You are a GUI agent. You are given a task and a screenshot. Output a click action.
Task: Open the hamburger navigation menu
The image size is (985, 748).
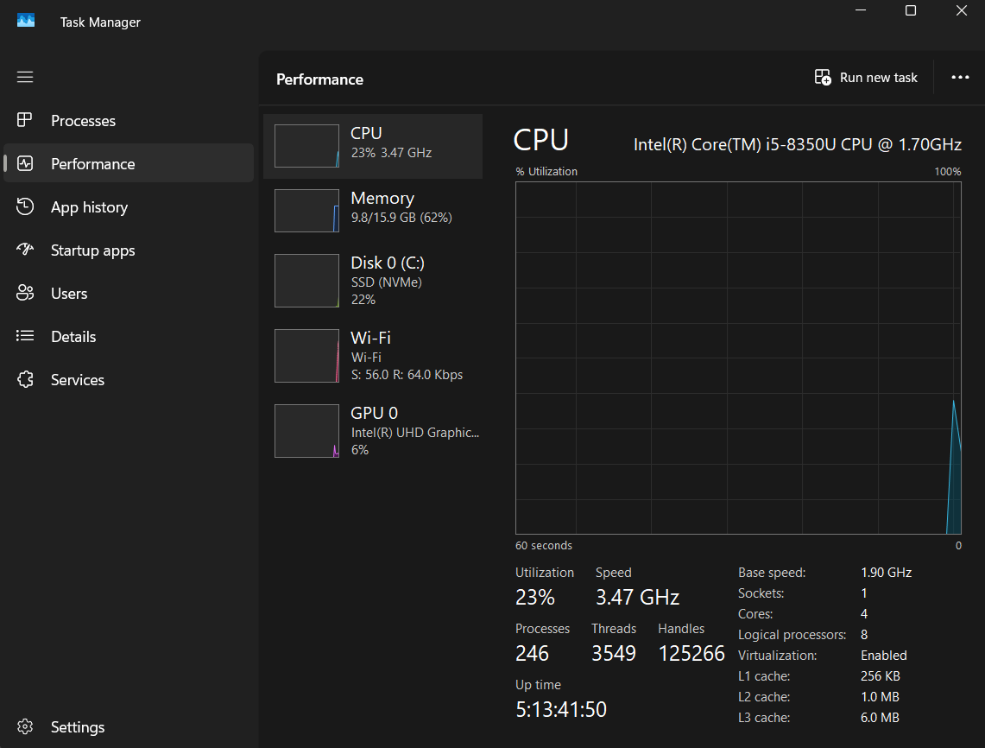click(25, 77)
